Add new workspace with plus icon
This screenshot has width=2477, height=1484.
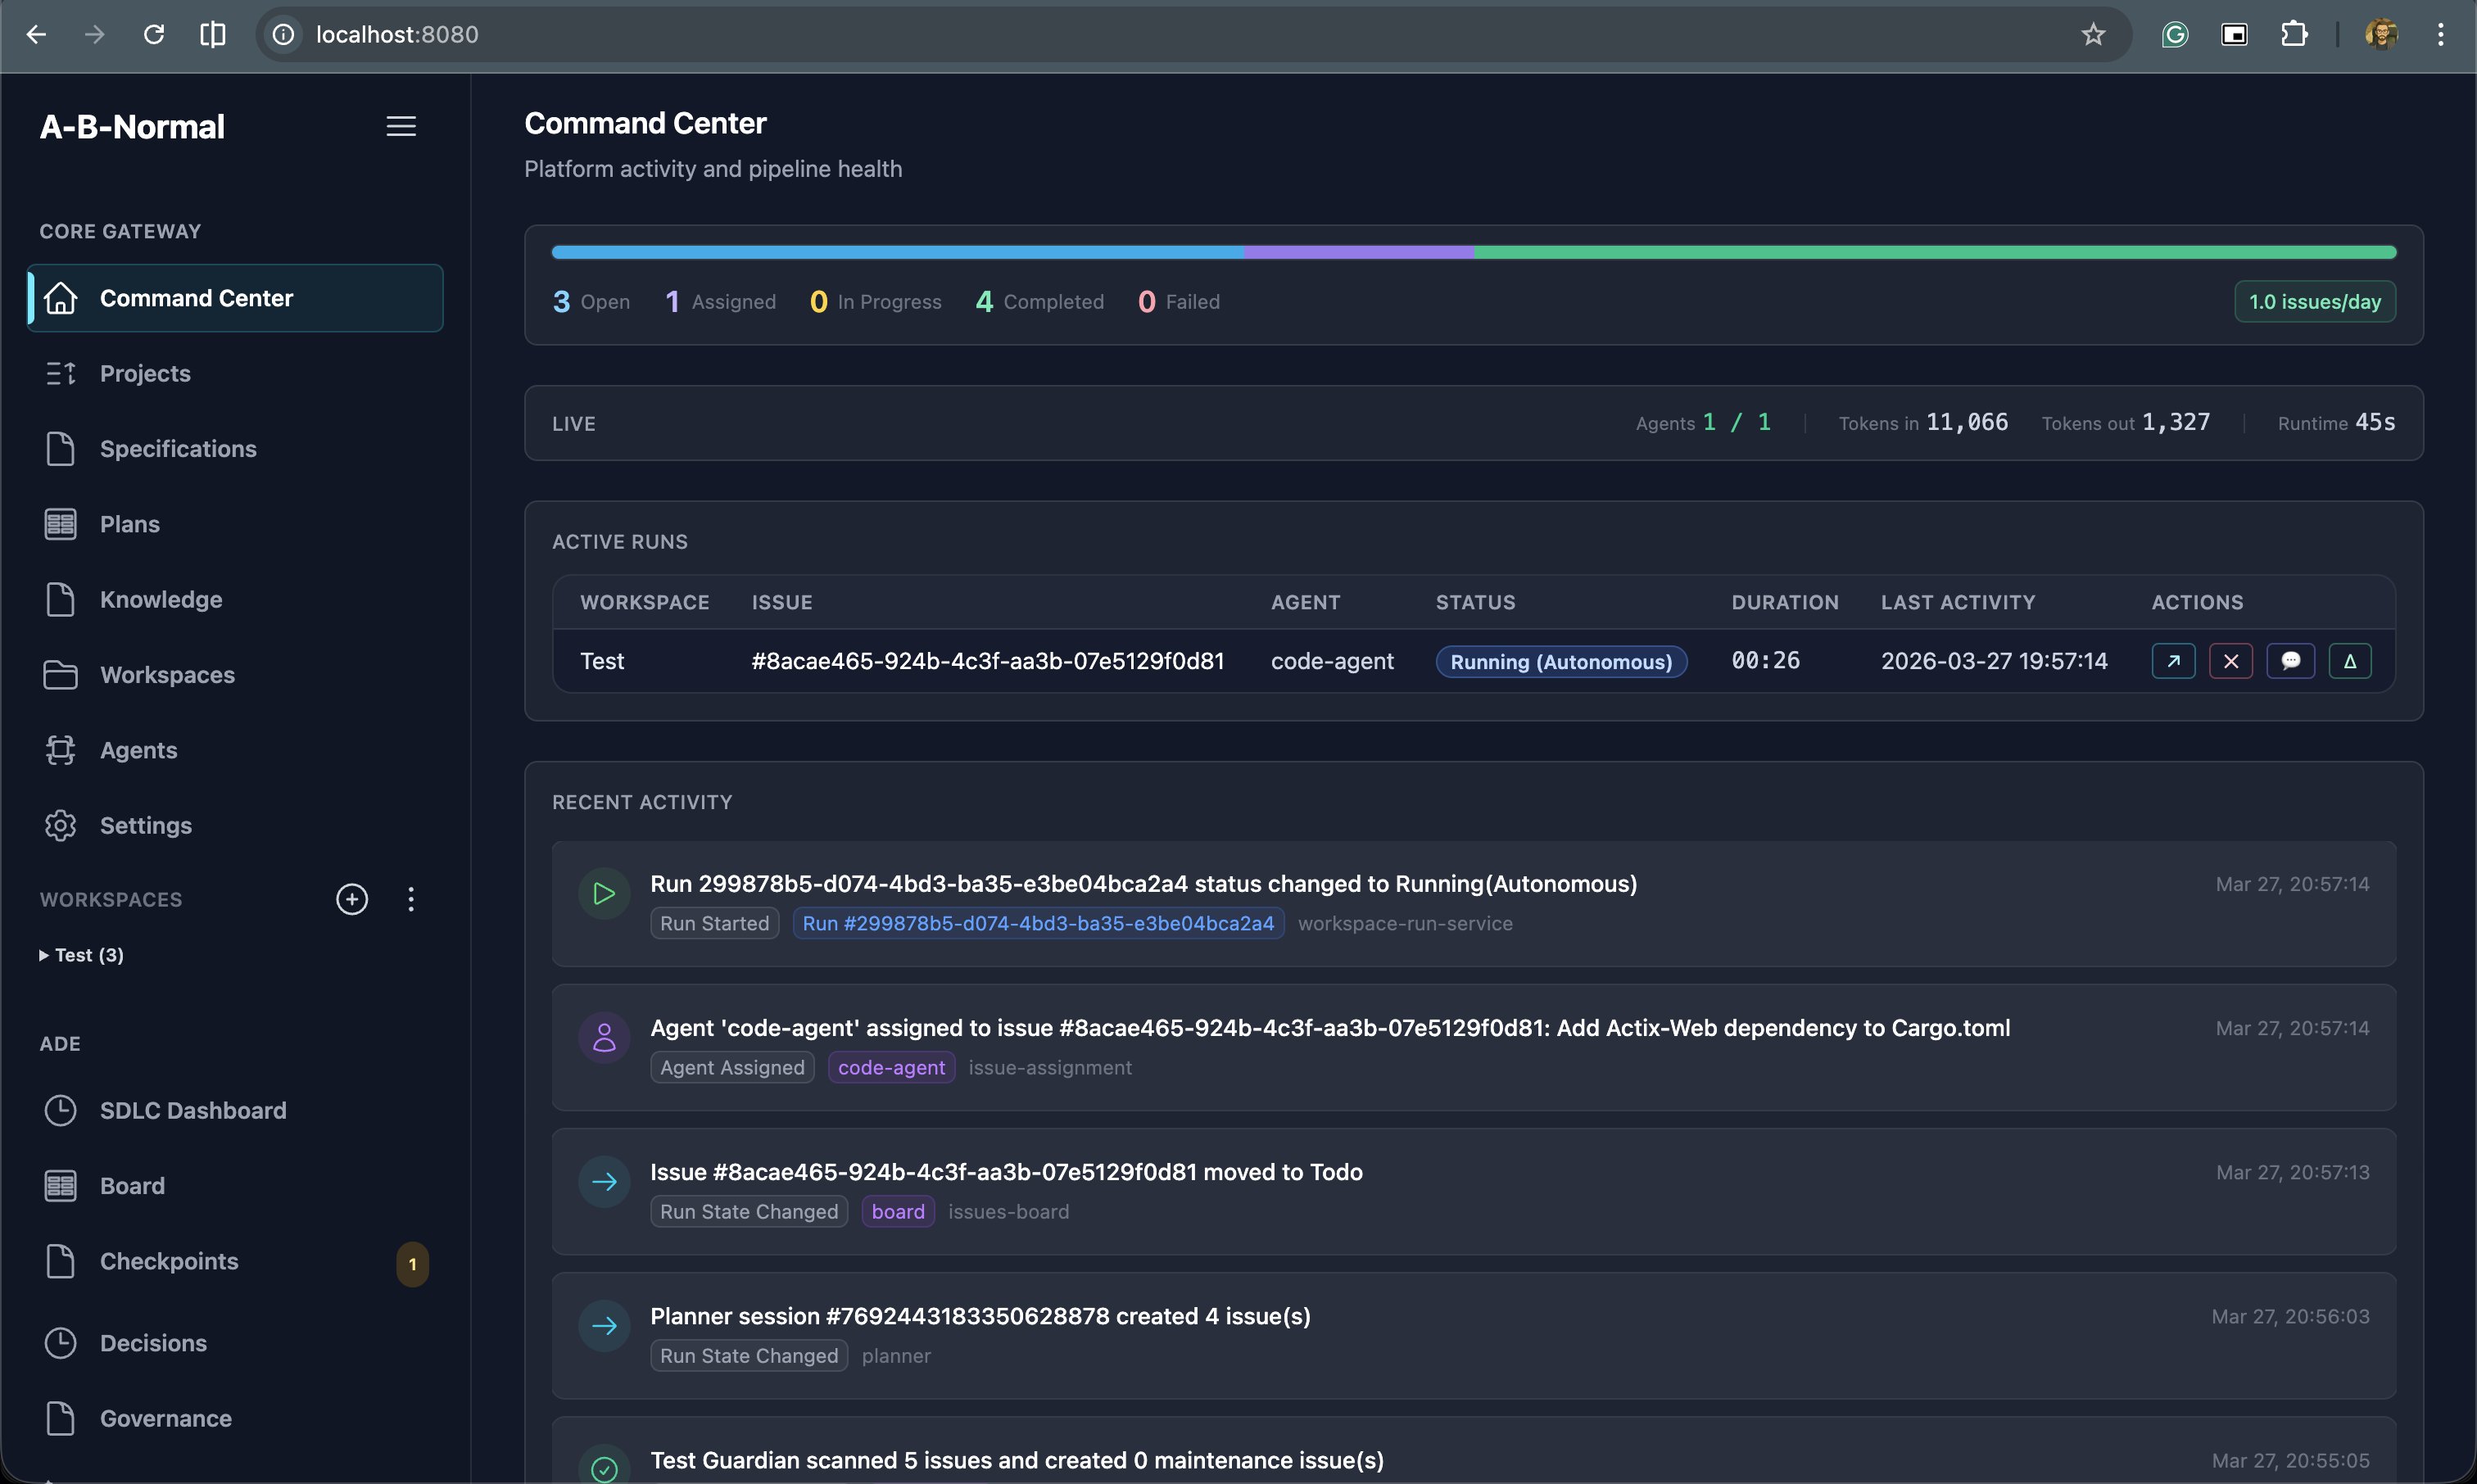click(x=352, y=899)
